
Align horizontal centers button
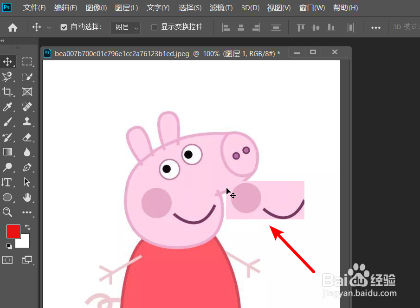pyautogui.click(x=241, y=27)
